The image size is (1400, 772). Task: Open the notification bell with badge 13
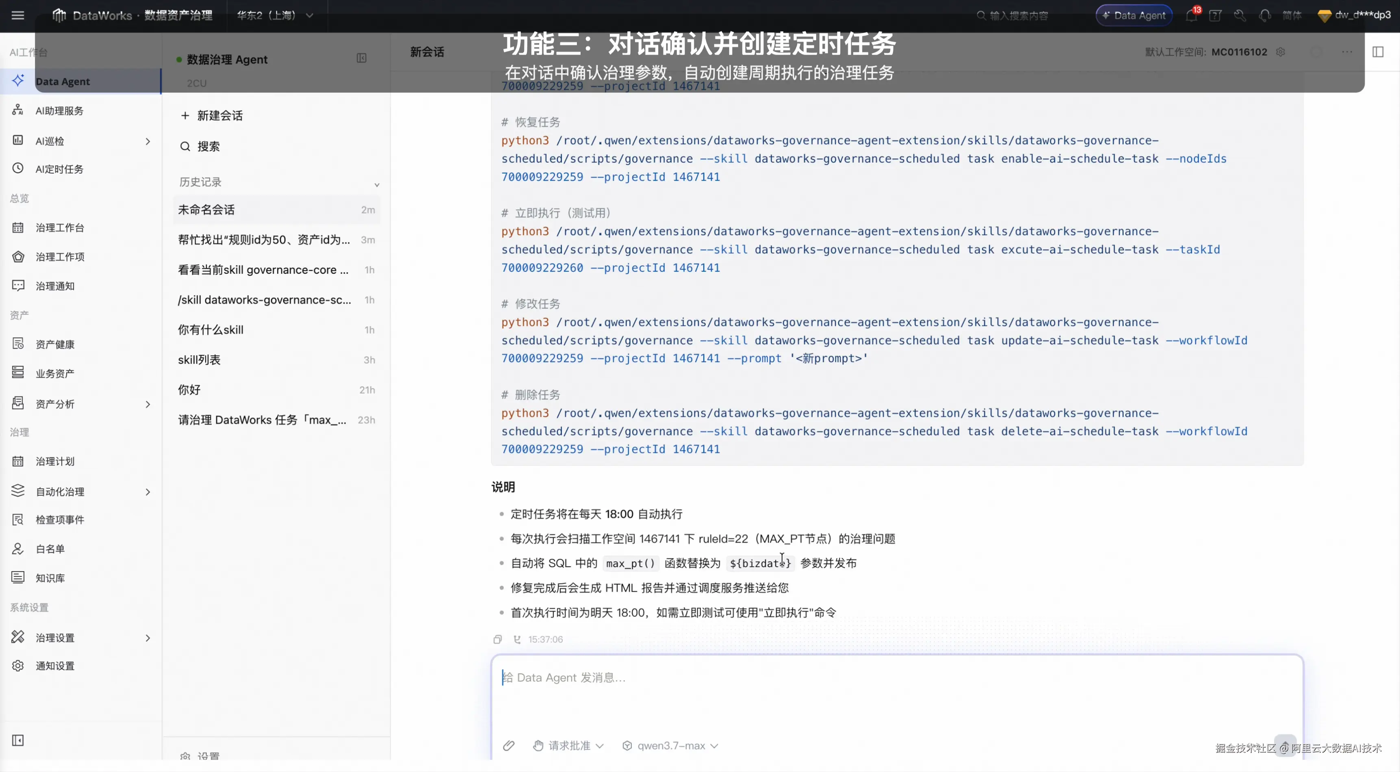pyautogui.click(x=1191, y=15)
